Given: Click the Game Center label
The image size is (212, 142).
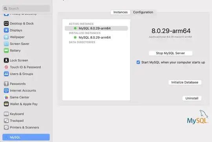Looking at the screenshot, I should 20,97.
